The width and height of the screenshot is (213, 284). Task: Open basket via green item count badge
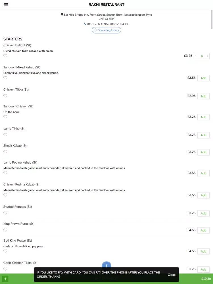(5, 279)
